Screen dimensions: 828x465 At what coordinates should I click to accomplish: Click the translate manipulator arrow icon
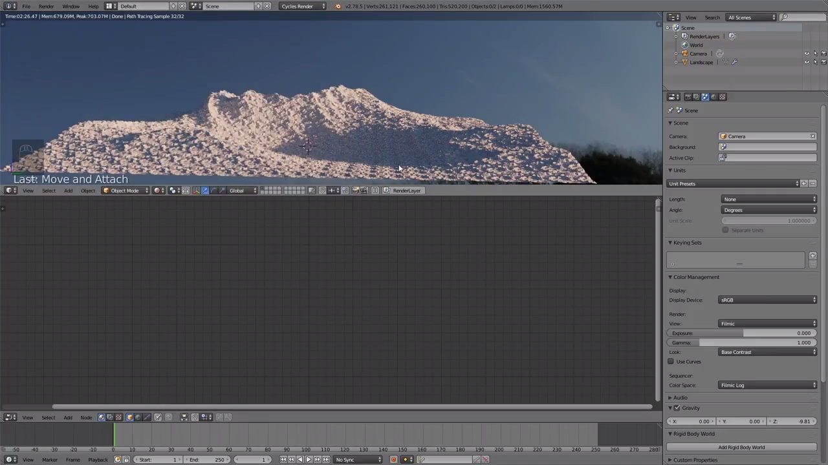tap(205, 191)
